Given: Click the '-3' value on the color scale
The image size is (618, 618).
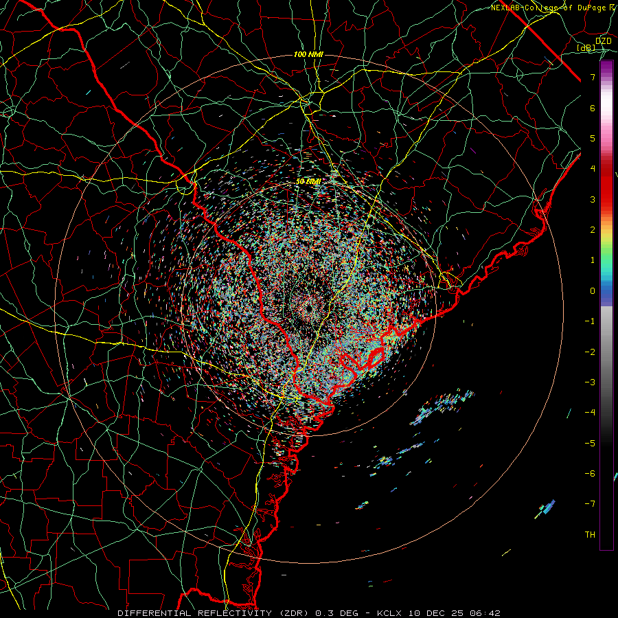Looking at the screenshot, I should pyautogui.click(x=590, y=382).
